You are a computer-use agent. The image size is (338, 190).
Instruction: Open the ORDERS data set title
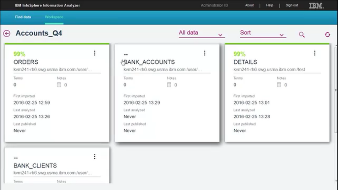click(26, 62)
